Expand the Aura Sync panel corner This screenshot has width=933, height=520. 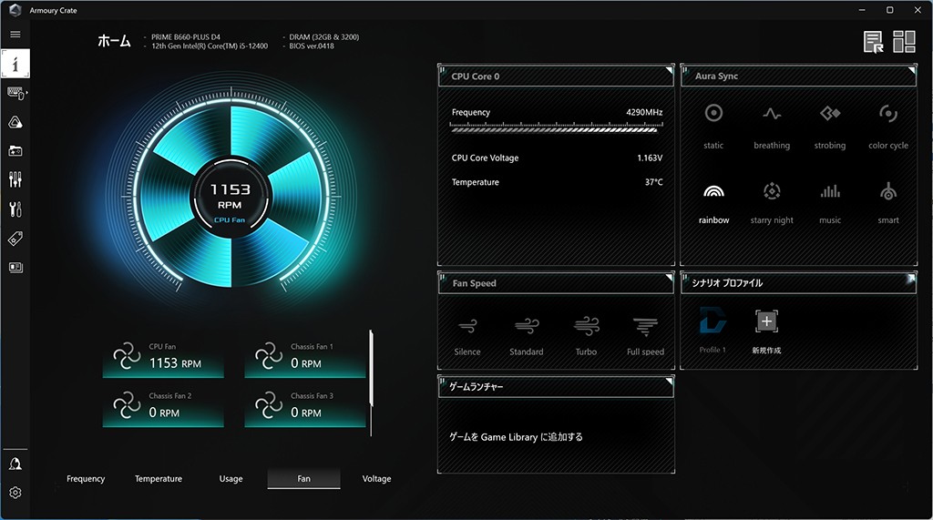click(x=911, y=70)
